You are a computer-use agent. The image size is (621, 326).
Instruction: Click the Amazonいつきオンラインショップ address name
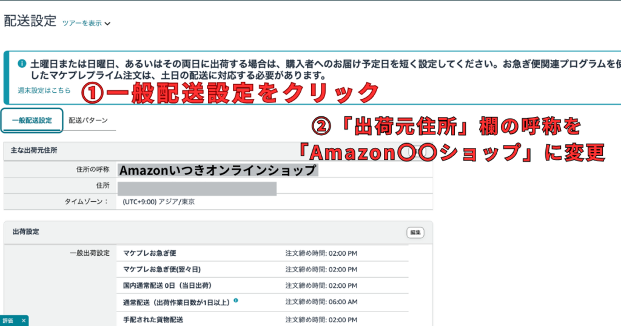tap(218, 170)
